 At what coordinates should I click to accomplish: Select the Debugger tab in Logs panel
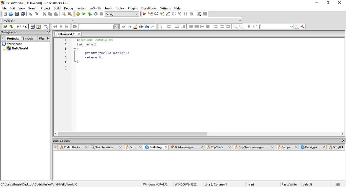click(x=311, y=147)
